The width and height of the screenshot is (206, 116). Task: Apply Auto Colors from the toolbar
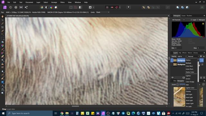[x=51, y=7]
